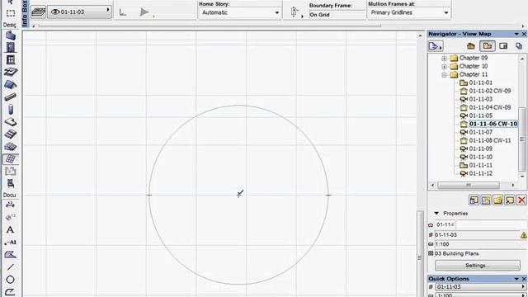Viewport: 528px width, 297px height.
Task: Select view 01-11-08 CW-11
Action: (490, 140)
